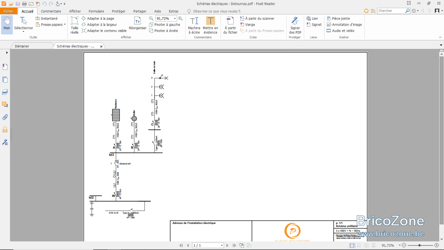Open page thumbnails panel in sidebar

click(5, 80)
